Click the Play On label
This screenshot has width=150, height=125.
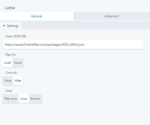click(10, 55)
